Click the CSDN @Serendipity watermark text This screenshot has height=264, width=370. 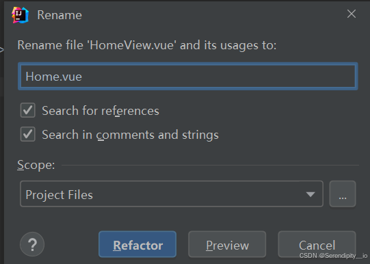[x=333, y=256]
